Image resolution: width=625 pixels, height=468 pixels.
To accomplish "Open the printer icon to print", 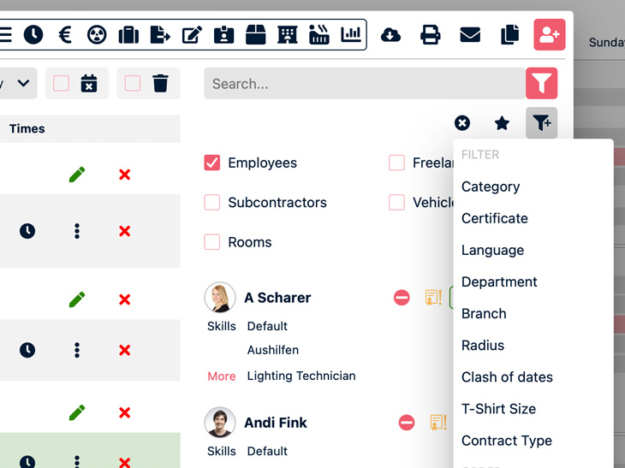I will pos(430,35).
